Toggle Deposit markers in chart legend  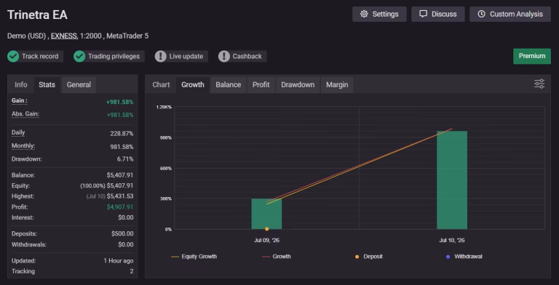coord(369,257)
